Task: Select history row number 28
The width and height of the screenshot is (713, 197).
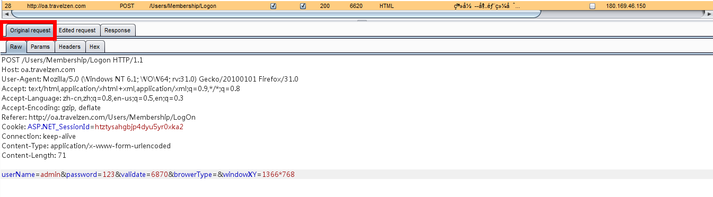Action: click(8, 6)
